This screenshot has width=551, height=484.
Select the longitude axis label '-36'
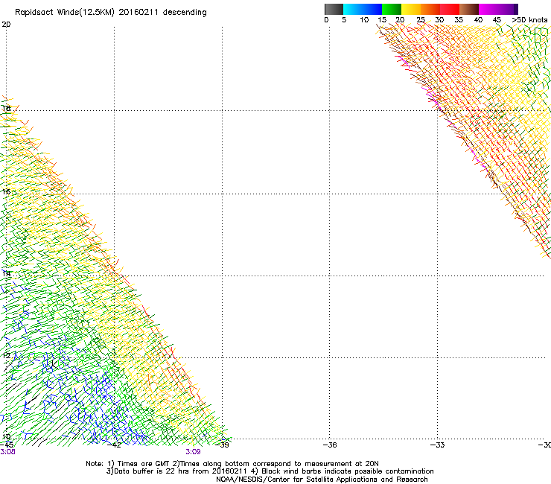330,445
